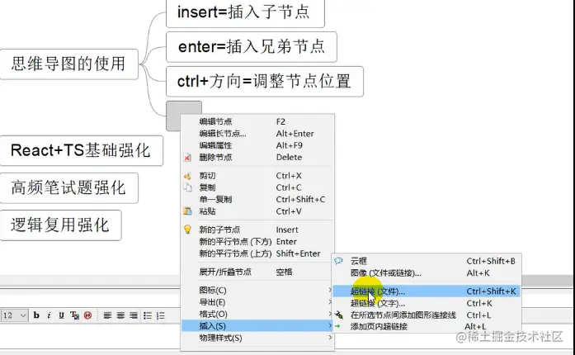Open the font size 12 dropdown
The width and height of the screenshot is (575, 355).
coord(14,315)
